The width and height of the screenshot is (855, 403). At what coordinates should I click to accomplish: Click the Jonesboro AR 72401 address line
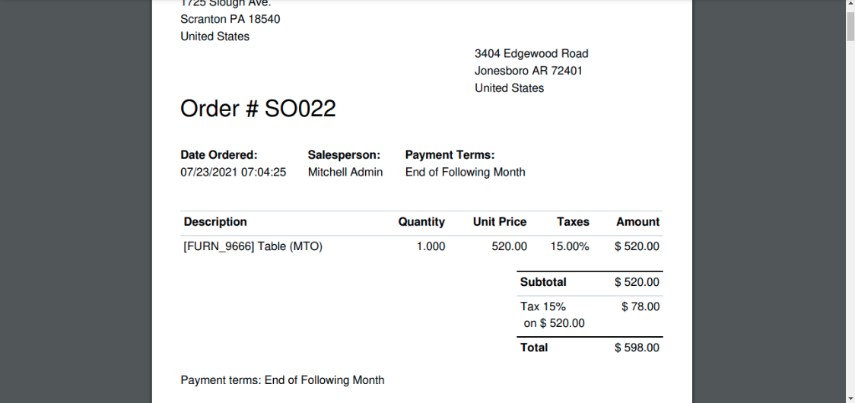click(529, 71)
